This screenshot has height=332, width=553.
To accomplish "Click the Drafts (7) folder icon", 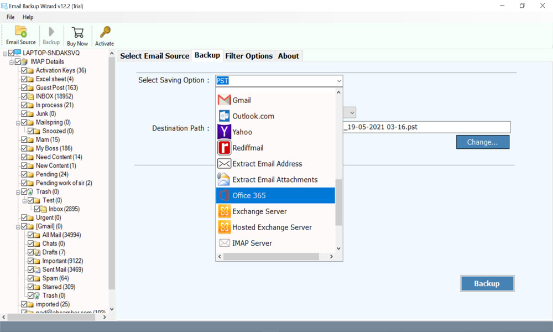I will [x=37, y=252].
